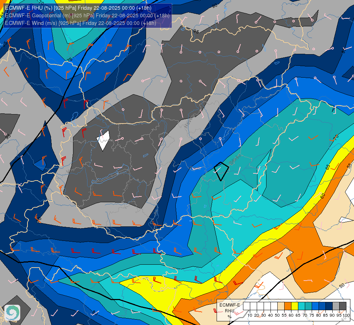Pick the medium blue 80-85% legend swatch
This screenshot has width=354, height=325.
pos(322,306)
